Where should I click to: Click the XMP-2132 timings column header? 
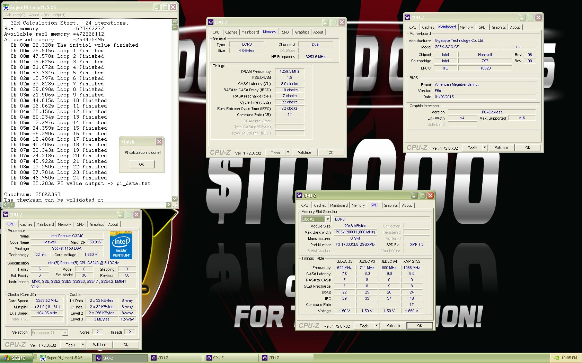[412, 261]
